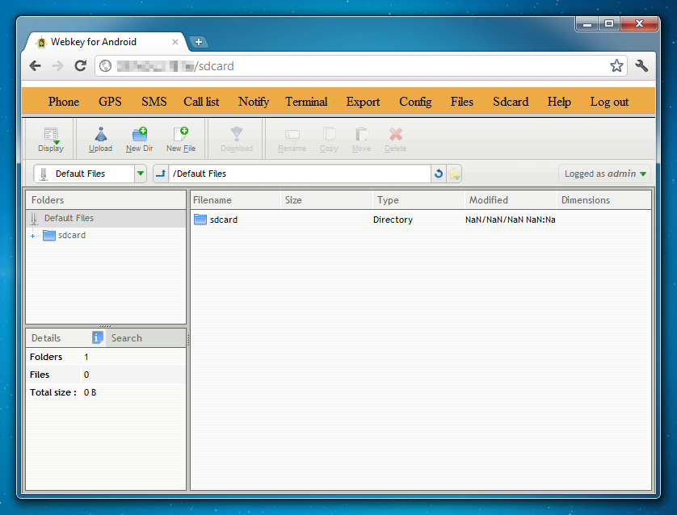Click the Log out link
The width and height of the screenshot is (677, 515).
[x=609, y=102]
